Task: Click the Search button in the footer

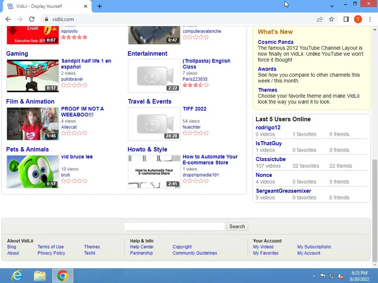Action: coord(237,226)
